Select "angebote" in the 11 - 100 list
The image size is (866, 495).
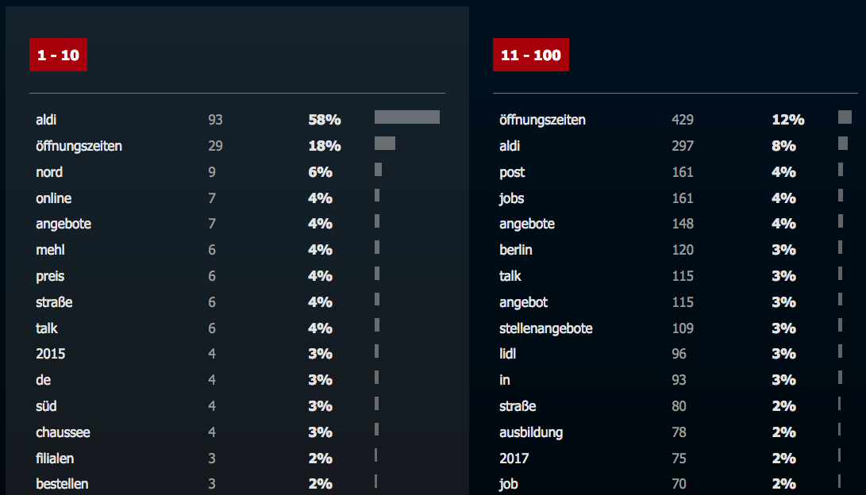click(527, 224)
